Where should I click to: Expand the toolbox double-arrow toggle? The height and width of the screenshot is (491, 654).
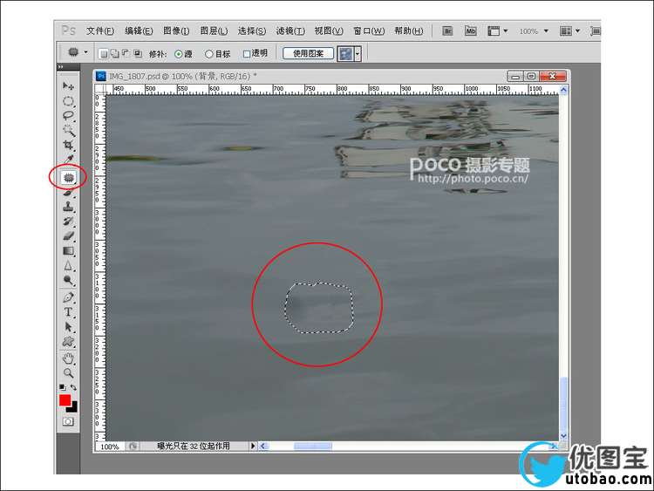(x=61, y=67)
